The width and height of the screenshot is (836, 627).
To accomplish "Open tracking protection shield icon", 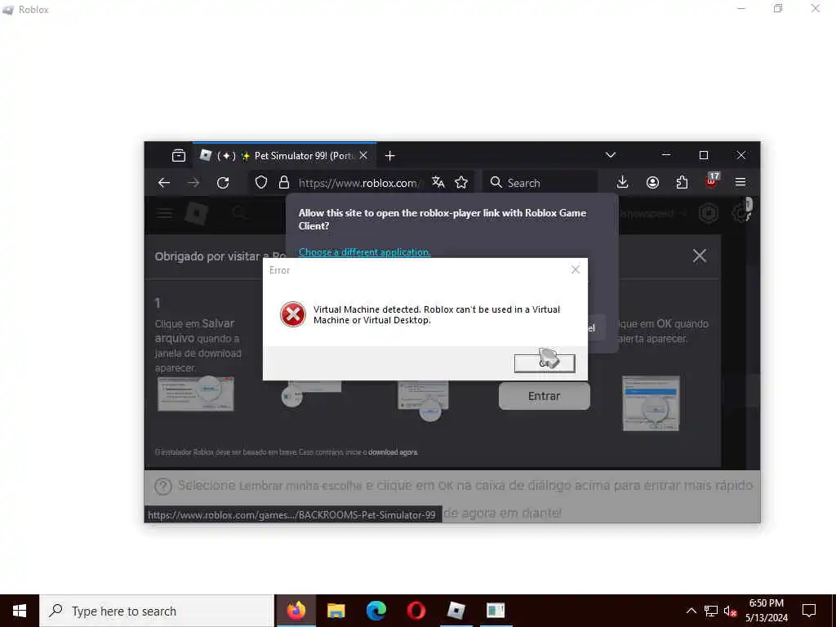I will pos(260,182).
